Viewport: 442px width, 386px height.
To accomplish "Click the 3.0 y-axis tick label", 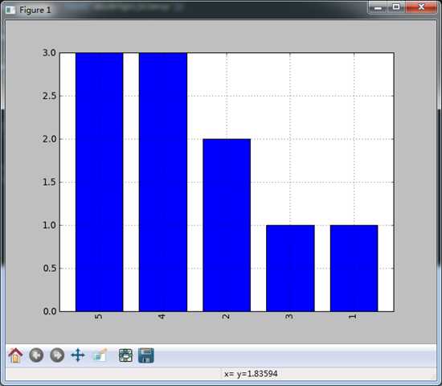I will click(x=49, y=53).
